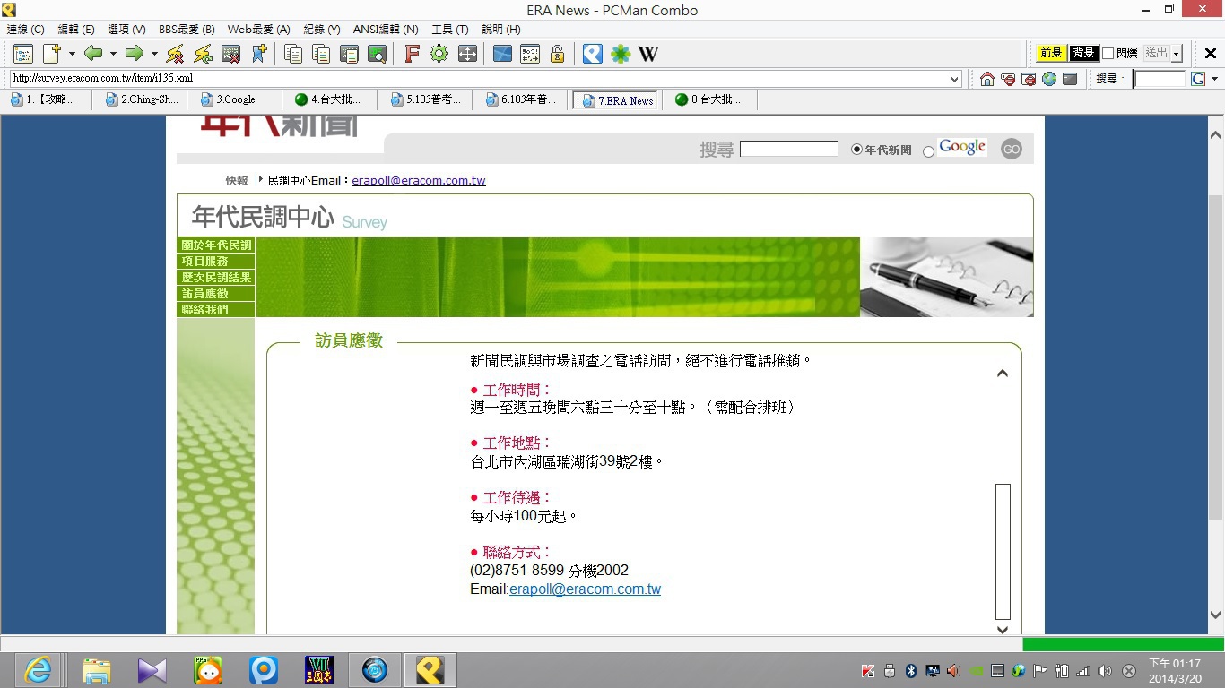
Task: Open the Web最愛 (A) menu
Action: [x=258, y=30]
